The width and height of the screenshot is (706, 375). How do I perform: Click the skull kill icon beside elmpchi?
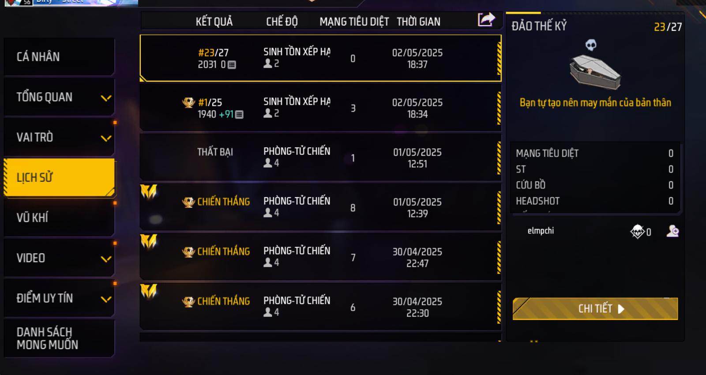click(x=637, y=231)
